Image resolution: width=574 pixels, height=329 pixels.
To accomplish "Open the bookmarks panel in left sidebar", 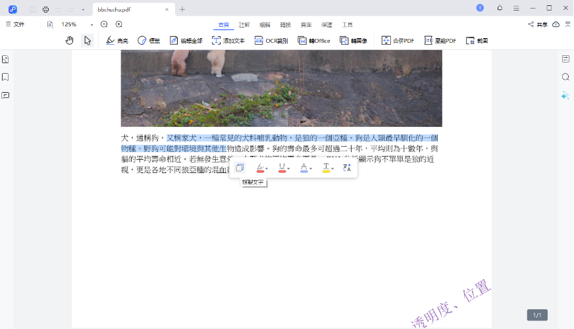I will 5,77.
